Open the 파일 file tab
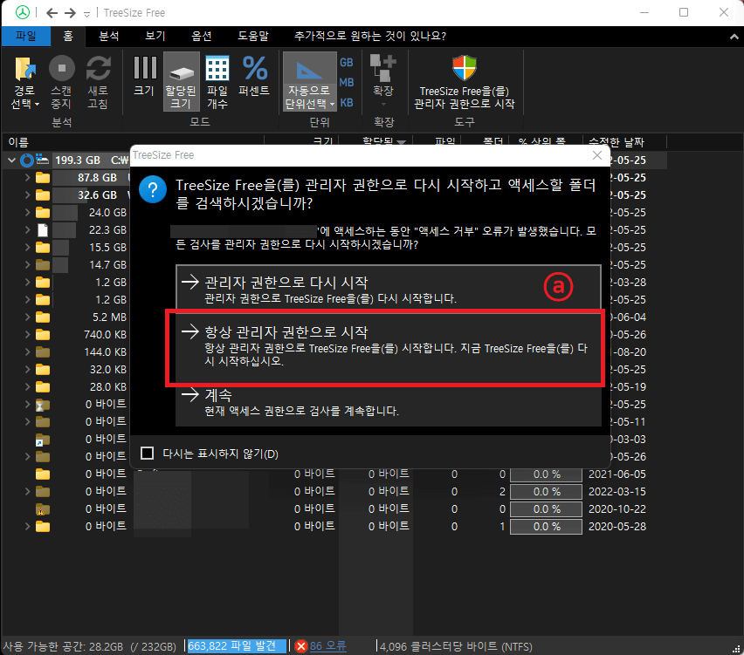 pos(25,36)
